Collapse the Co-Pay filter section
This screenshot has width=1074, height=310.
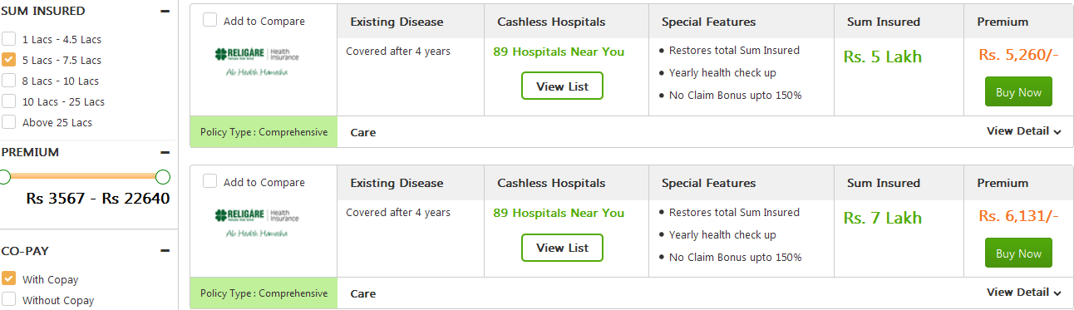click(165, 250)
